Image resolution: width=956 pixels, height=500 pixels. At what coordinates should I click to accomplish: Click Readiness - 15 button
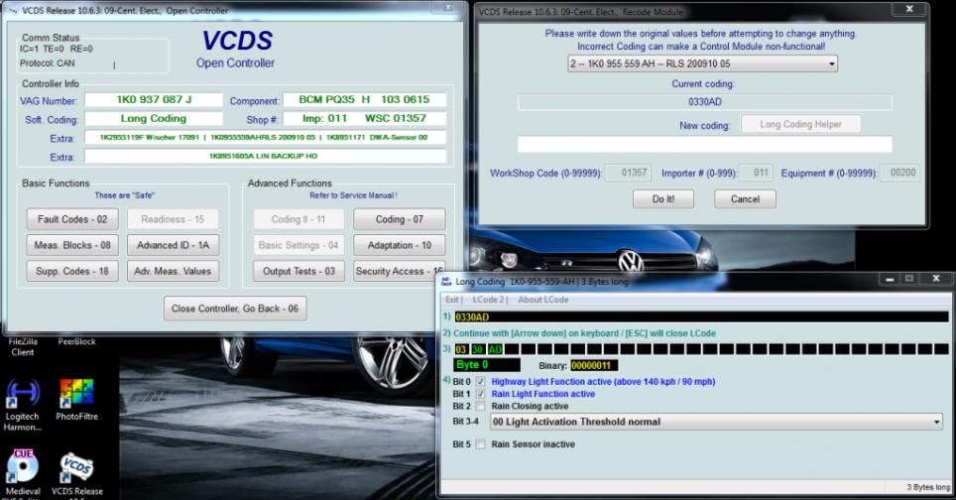point(174,219)
